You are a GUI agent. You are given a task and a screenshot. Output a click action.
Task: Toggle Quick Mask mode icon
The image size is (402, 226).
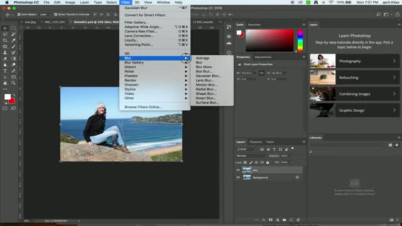pyautogui.click(x=5, y=109)
